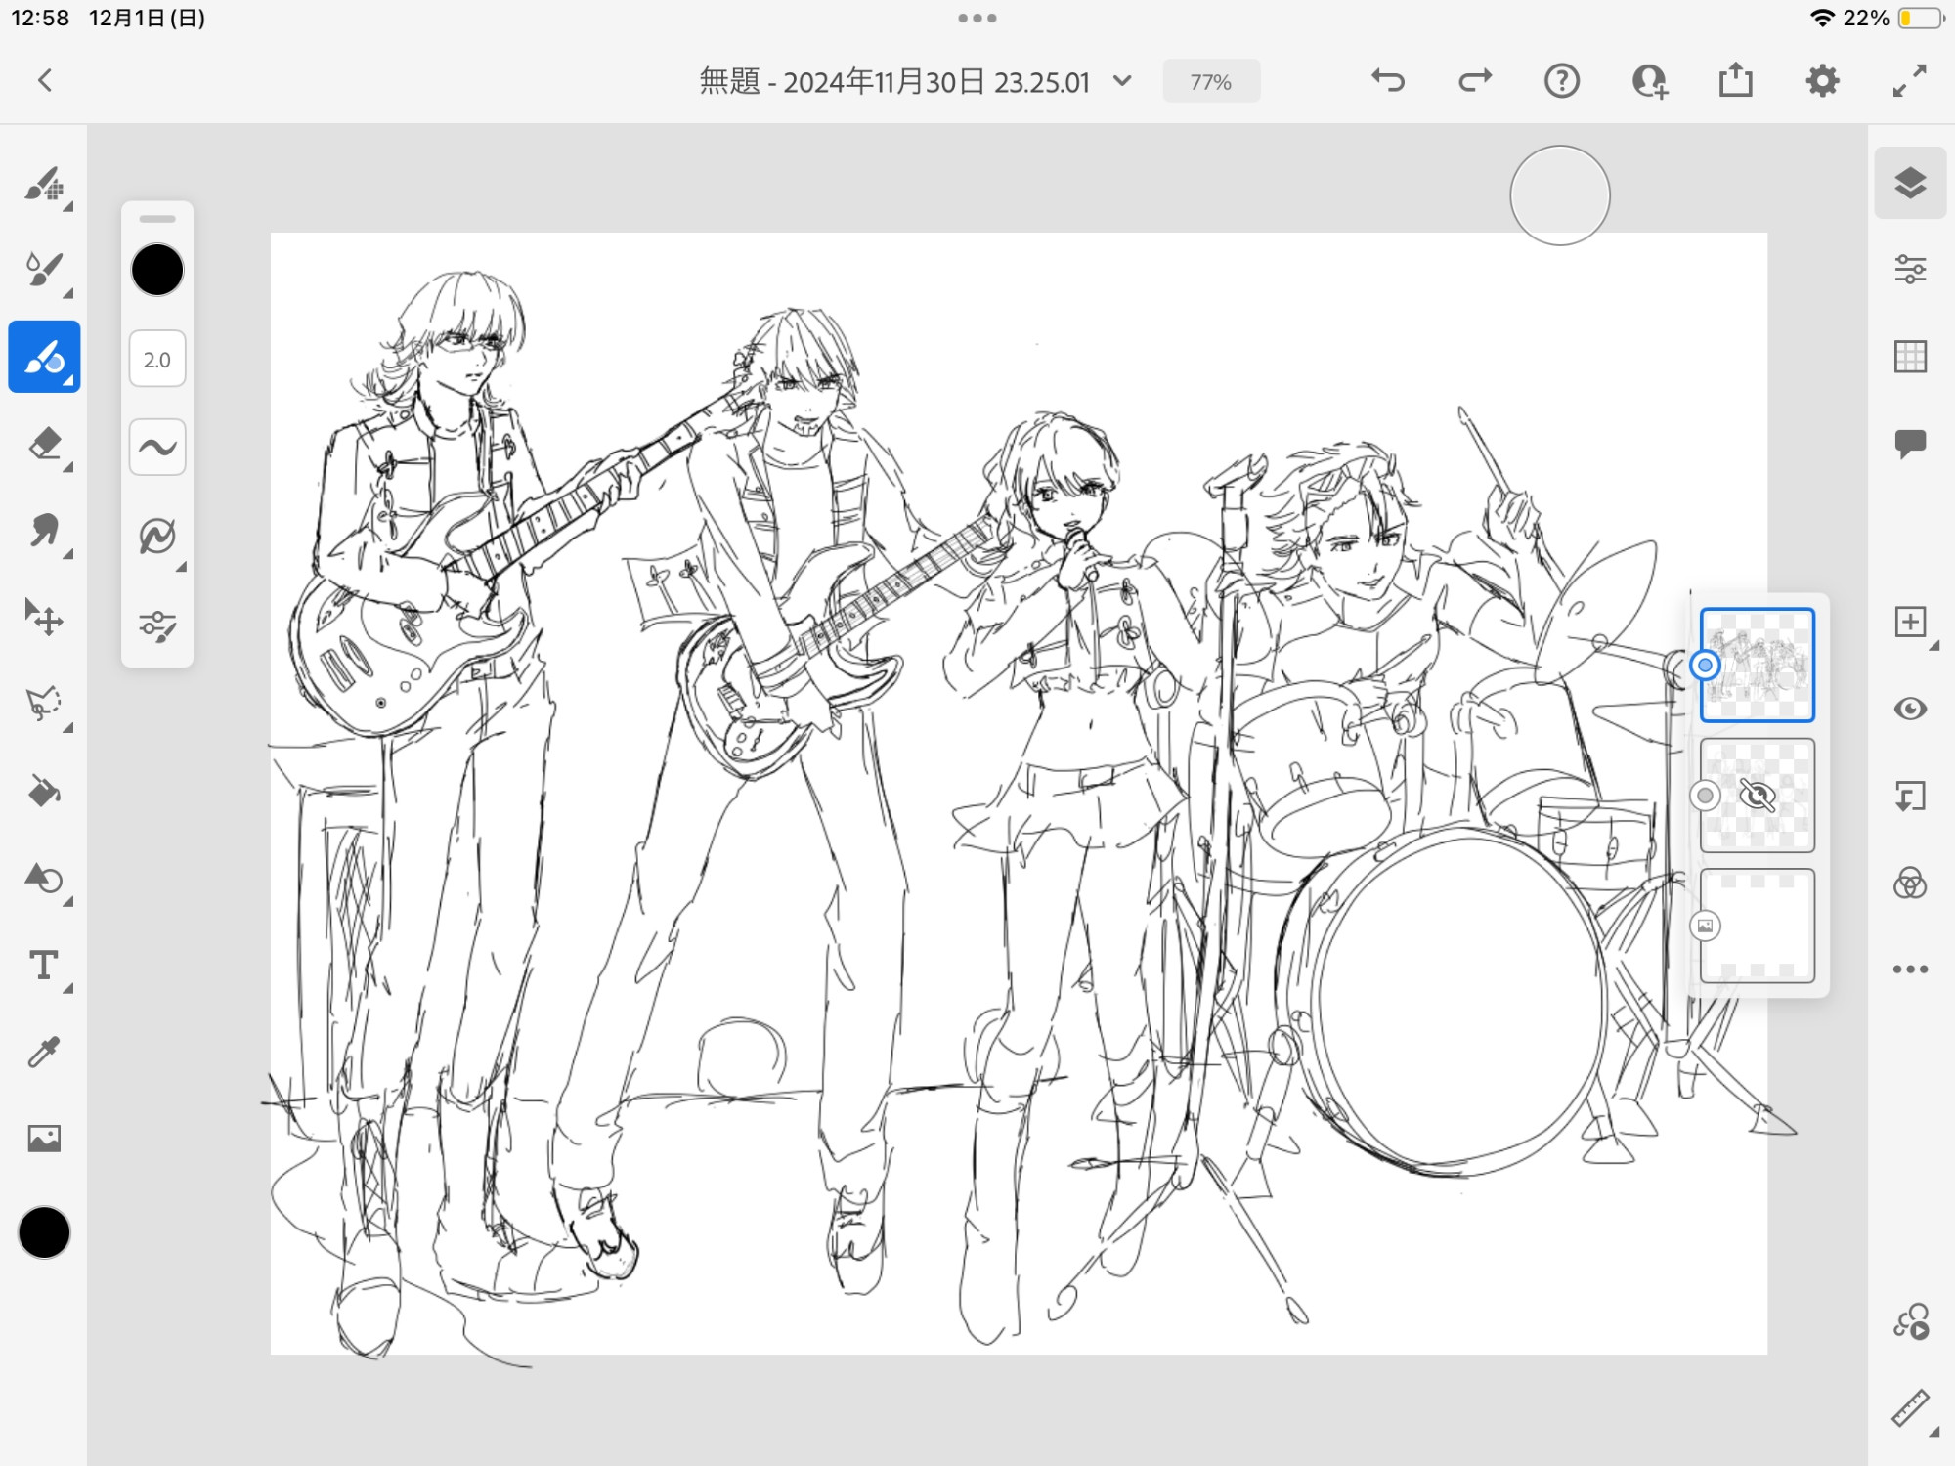Edit the brush size value 2.0
Image resolution: width=1955 pixels, height=1466 pixels.
[157, 360]
